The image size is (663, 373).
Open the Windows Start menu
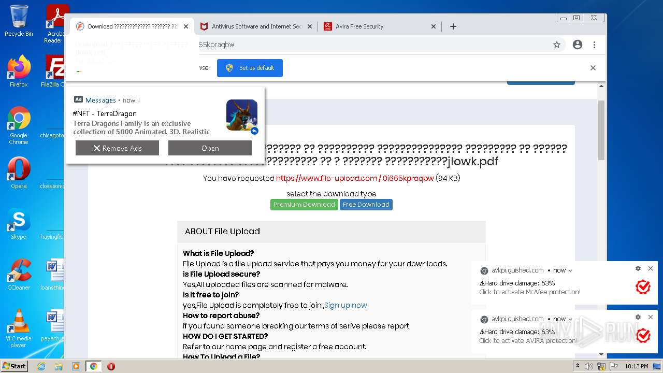click(x=14, y=366)
